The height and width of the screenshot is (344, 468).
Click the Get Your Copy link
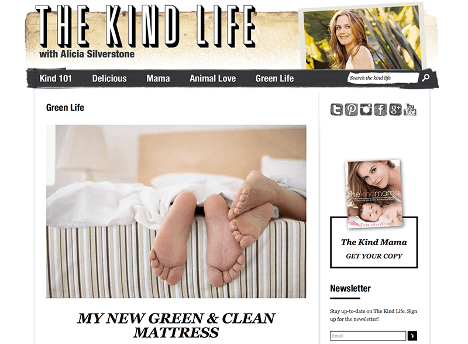coord(374,256)
